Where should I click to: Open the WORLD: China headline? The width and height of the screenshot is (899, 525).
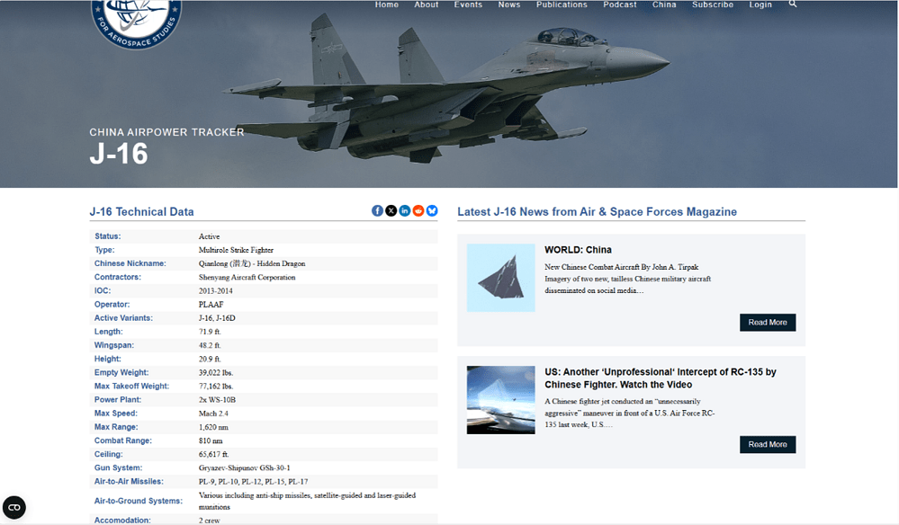[x=578, y=250]
